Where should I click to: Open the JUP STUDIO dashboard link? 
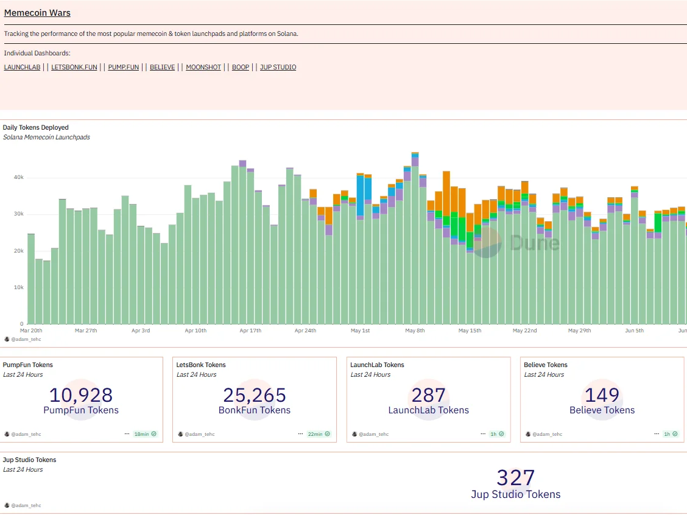pos(278,67)
